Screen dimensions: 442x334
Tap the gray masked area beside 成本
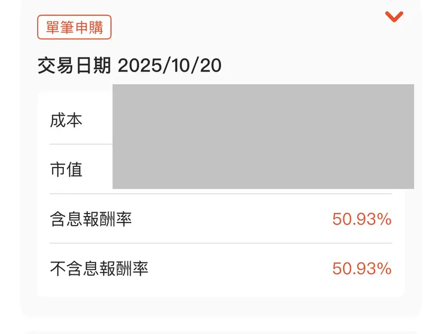click(263, 118)
